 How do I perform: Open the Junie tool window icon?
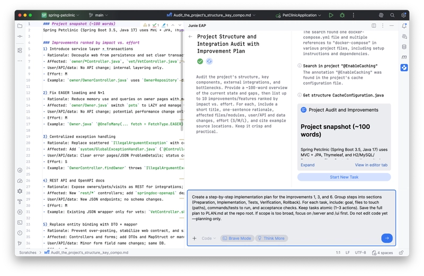tap(404, 67)
